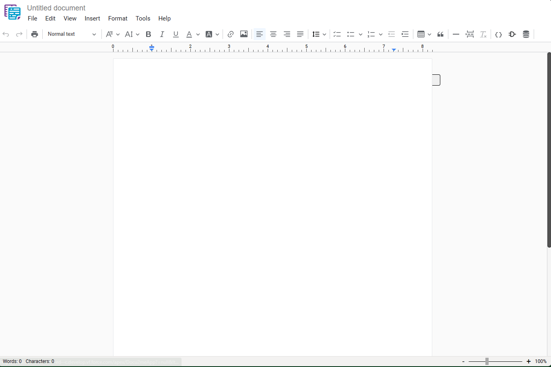
Task: Click the text color A icon
Action: coord(189,34)
